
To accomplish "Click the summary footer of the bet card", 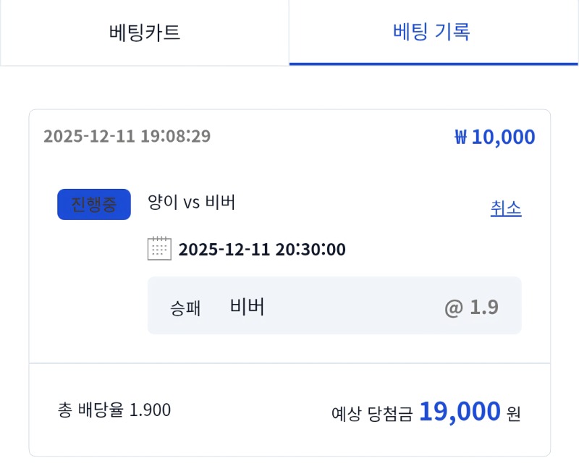I will coord(289,410).
